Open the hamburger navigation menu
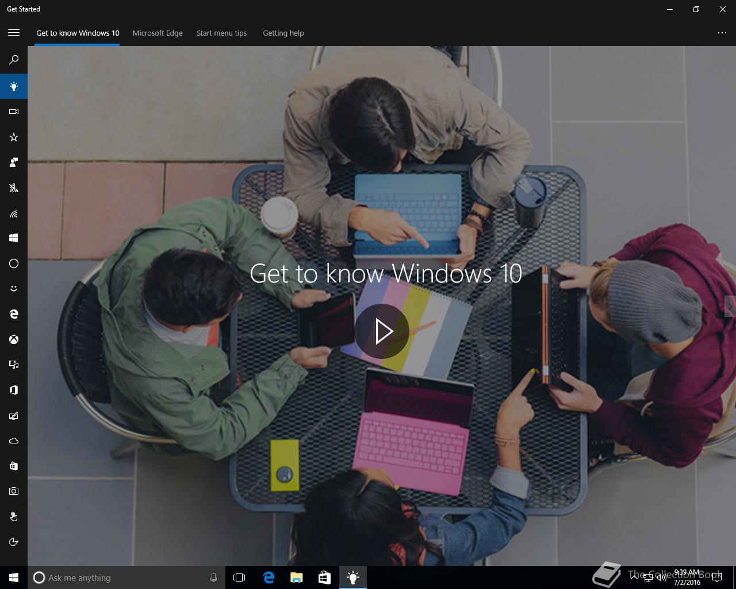This screenshot has height=589, width=736. coord(14,33)
